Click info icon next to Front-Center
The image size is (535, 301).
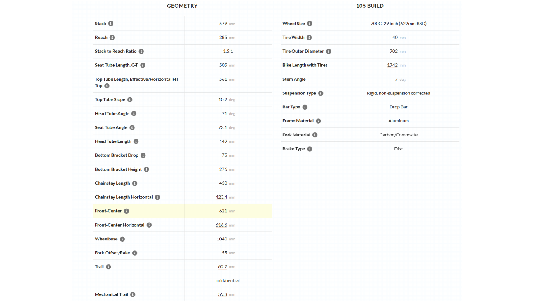[x=127, y=211]
